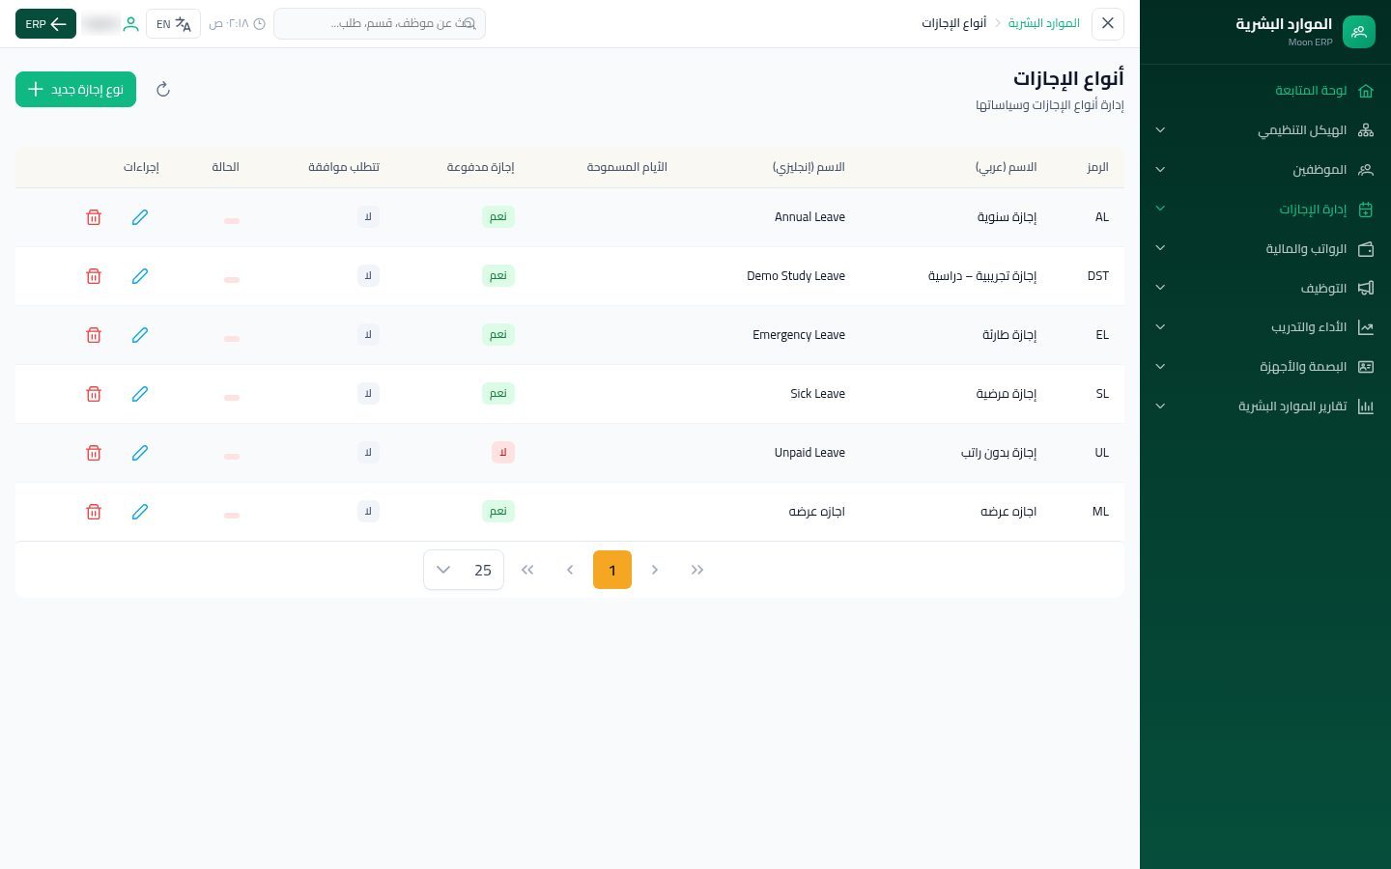Go to the double-chevron page button farthest from the page size

(697, 570)
